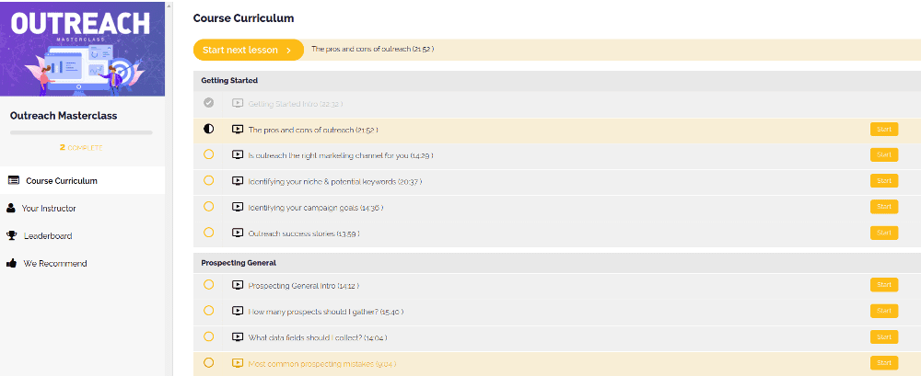921x376 pixels.
Task: Click the We Recommend thumbs-up icon
Action: pos(11,263)
